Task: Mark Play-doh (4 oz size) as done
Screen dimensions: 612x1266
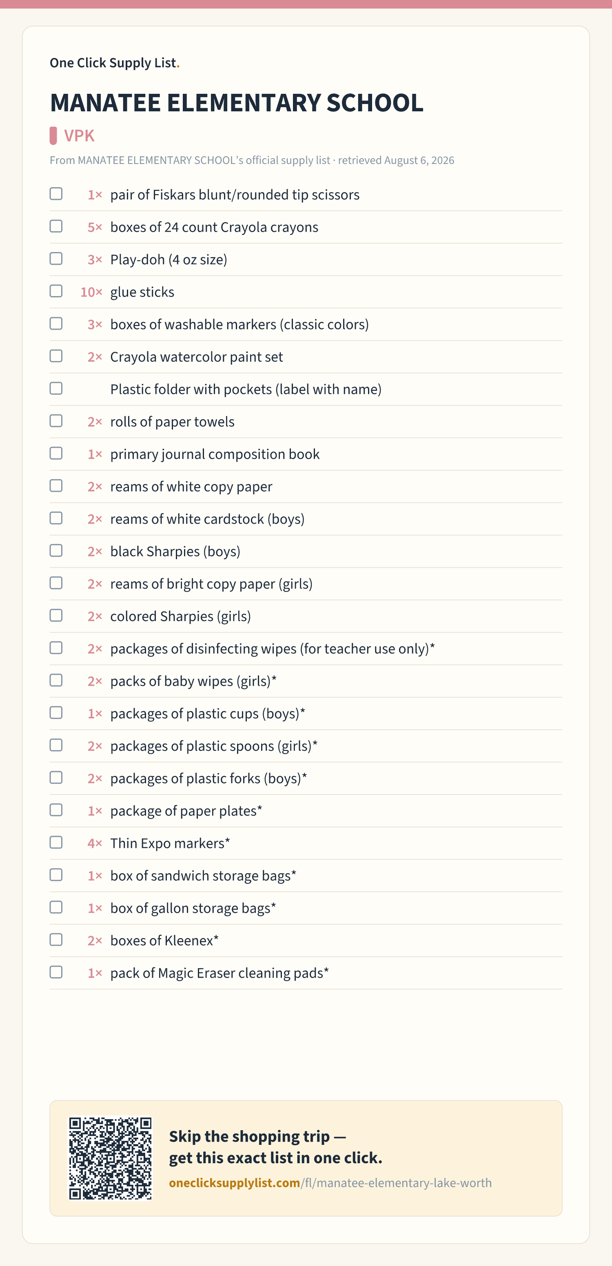Action: (56, 259)
